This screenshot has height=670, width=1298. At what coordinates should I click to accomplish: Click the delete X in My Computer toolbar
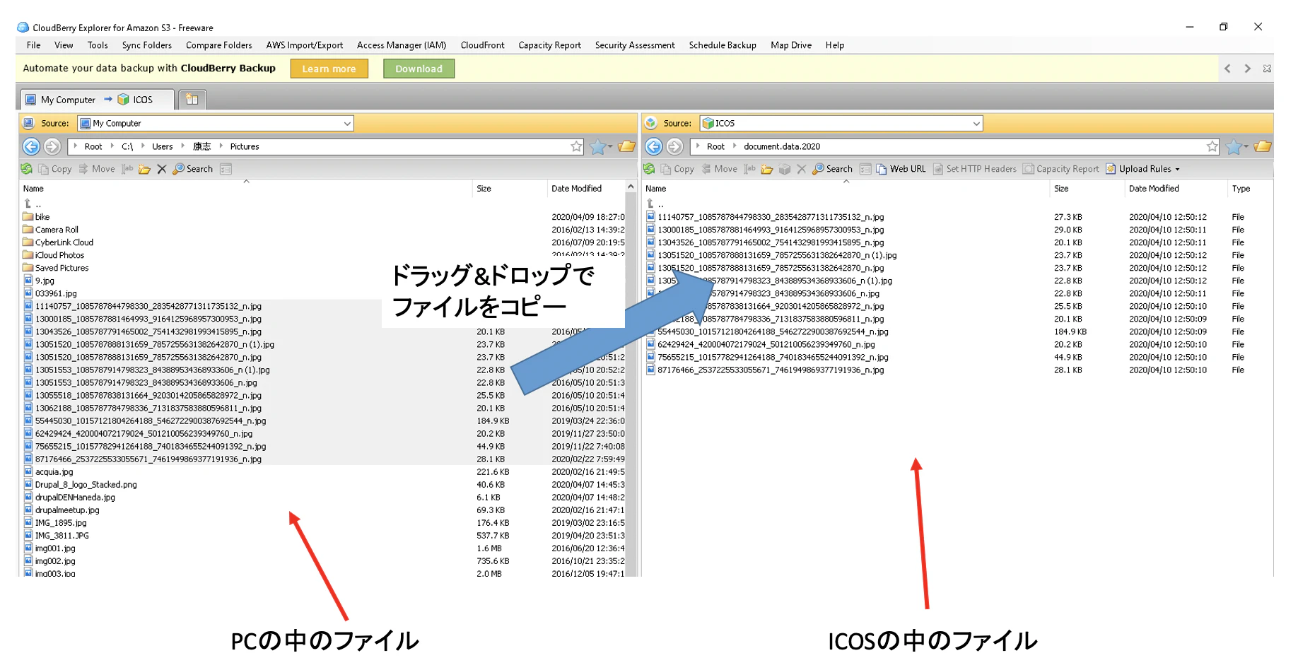tap(162, 169)
